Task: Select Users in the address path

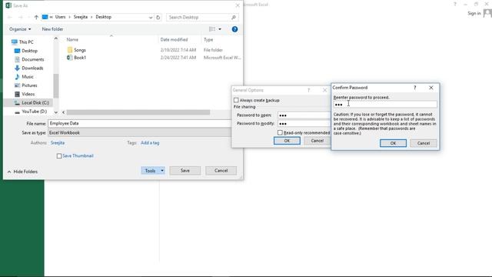Action: (x=60, y=17)
